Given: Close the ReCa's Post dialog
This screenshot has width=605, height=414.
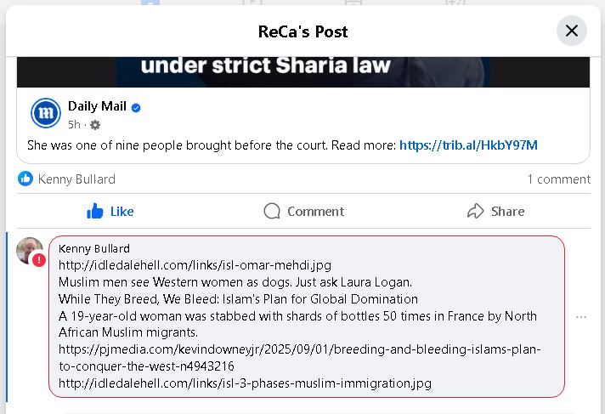Looking at the screenshot, I should coord(572,31).
